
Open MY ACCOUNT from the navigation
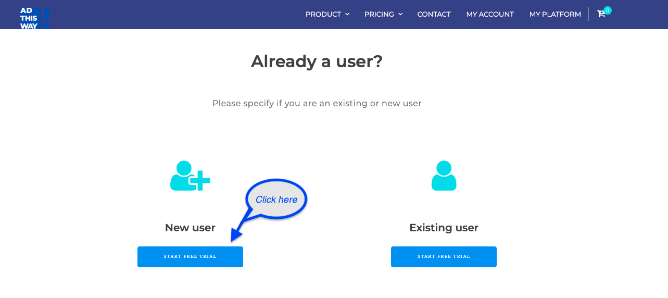click(490, 14)
